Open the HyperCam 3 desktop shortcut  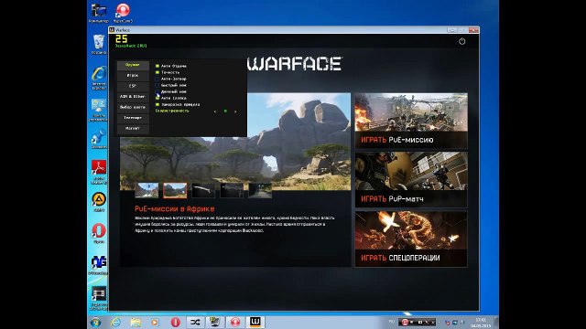click(123, 13)
